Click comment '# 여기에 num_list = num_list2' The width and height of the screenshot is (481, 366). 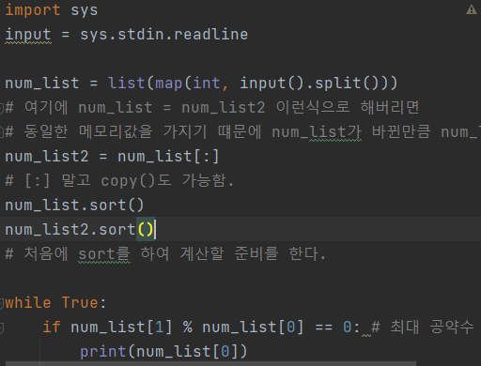[135, 108]
